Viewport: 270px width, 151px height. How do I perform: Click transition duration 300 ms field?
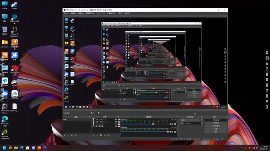pyautogui.click(x=192, y=123)
